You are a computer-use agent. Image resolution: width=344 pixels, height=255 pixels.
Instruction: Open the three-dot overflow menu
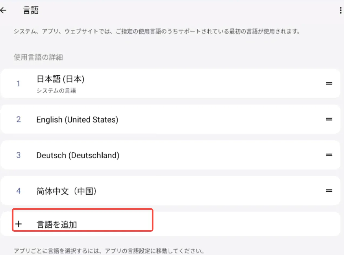(340, 11)
